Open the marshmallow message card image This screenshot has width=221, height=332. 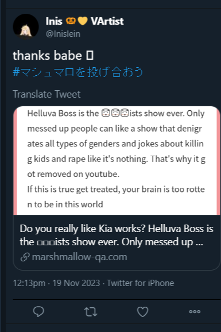click(117, 160)
